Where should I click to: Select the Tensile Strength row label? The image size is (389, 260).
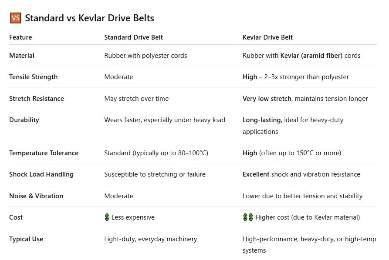click(34, 77)
